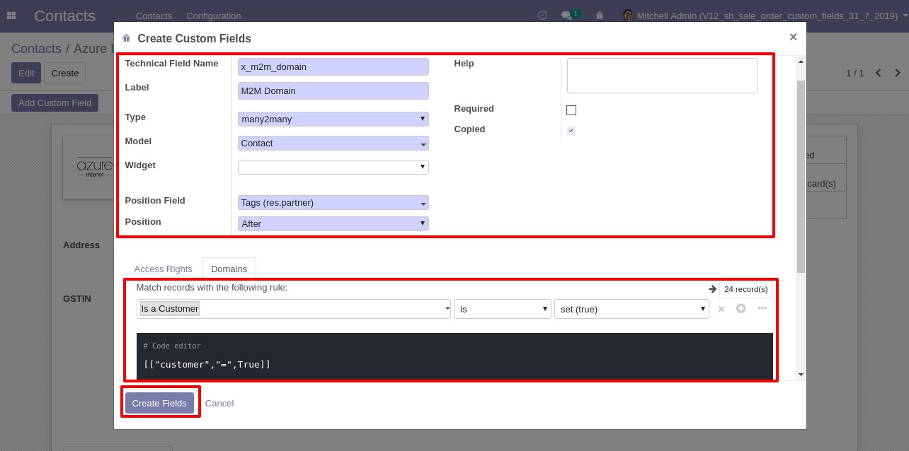Open the Configuration menu

[214, 16]
